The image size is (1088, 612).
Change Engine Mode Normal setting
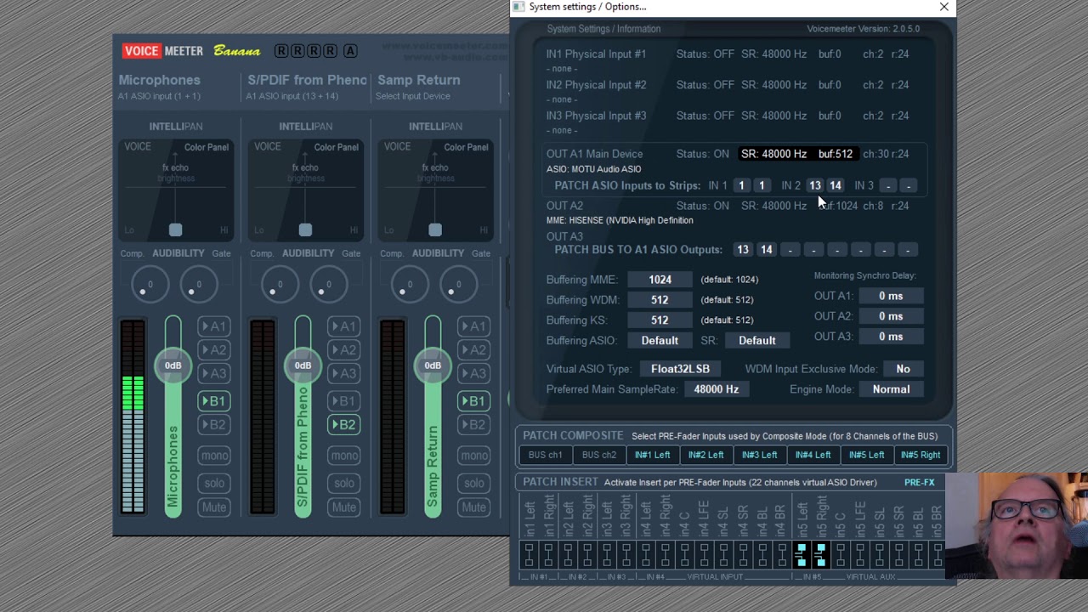pos(891,389)
